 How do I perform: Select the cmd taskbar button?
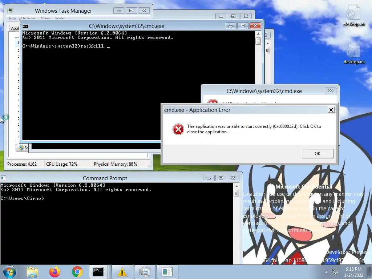coord(99,272)
